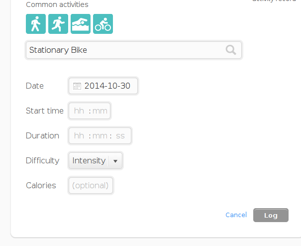
Task: Expand the dropdown arrow beside Intensity
Action: 115,161
